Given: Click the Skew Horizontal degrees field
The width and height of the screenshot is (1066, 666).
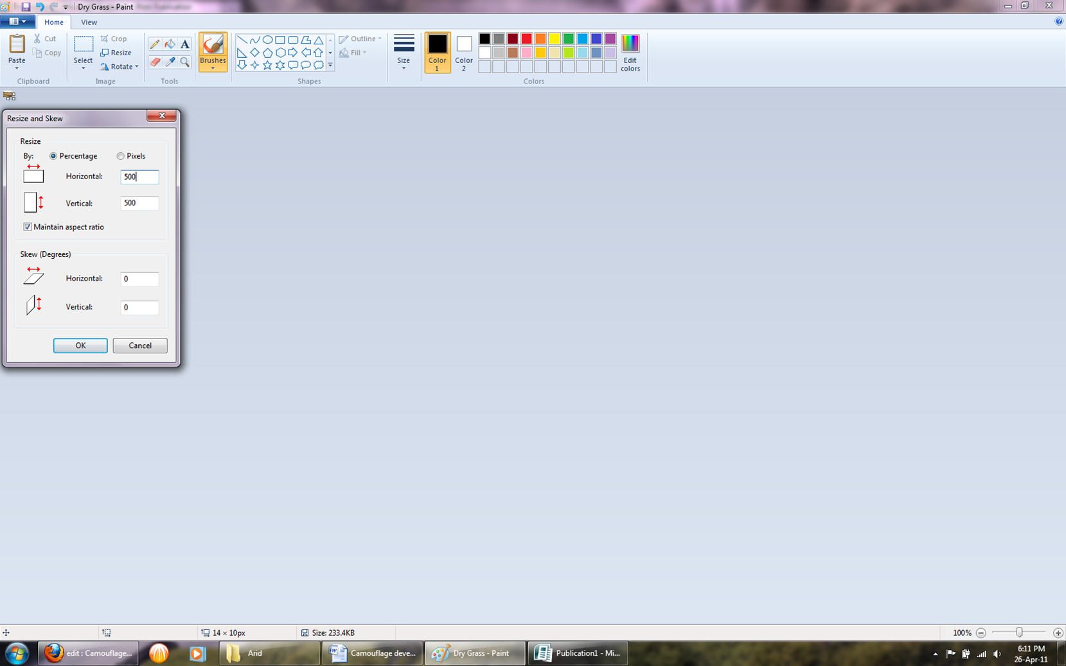Looking at the screenshot, I should (139, 279).
